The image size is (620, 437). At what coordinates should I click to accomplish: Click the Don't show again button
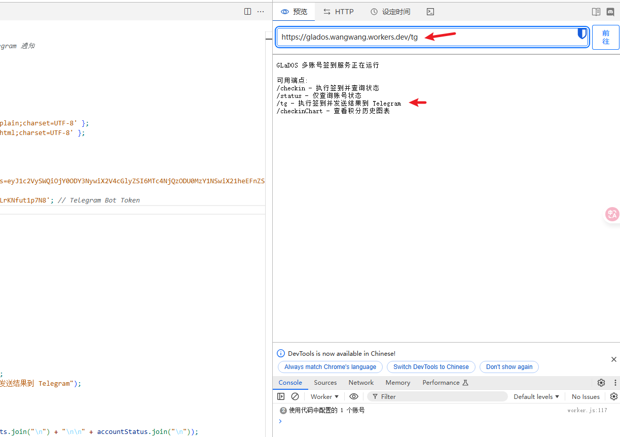tap(509, 367)
